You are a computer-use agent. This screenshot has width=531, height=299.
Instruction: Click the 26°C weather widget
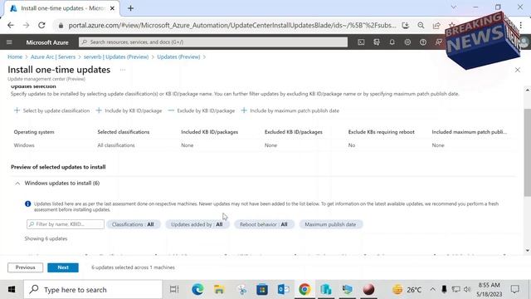click(x=407, y=290)
